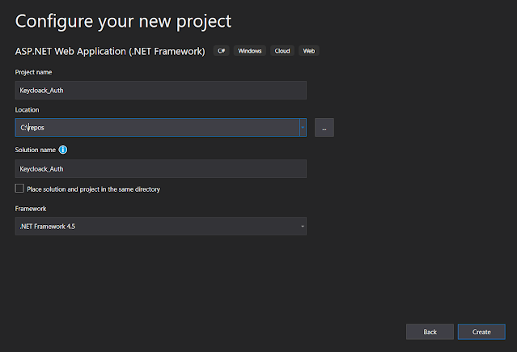The image size is (517, 352).
Task: Go Back to the previous step
Action: pyautogui.click(x=430, y=332)
